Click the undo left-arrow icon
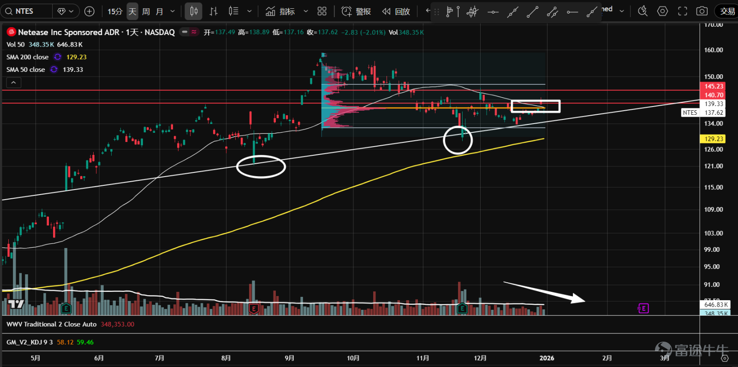This screenshot has height=367, width=738. click(428, 11)
